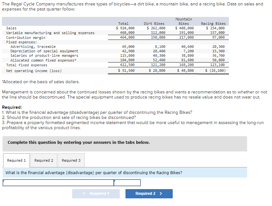This screenshot has width=272, height=206.
Task: Click Mountain Bikes net income $ 48,800
Action: tap(185, 70)
